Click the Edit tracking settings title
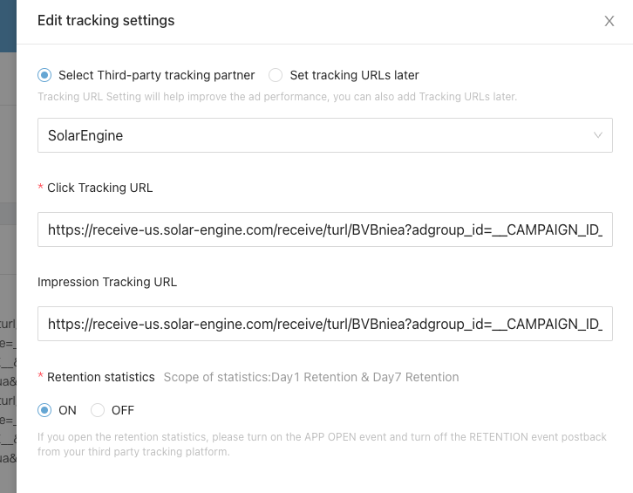Viewport: 633px width, 493px height. [105, 20]
